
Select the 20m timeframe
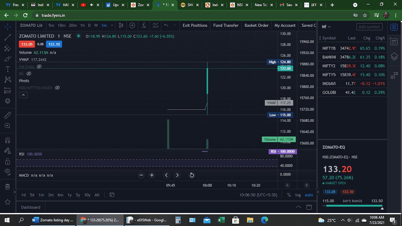point(73,25)
